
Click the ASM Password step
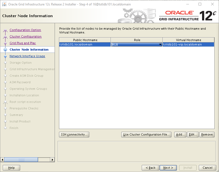click(20, 82)
